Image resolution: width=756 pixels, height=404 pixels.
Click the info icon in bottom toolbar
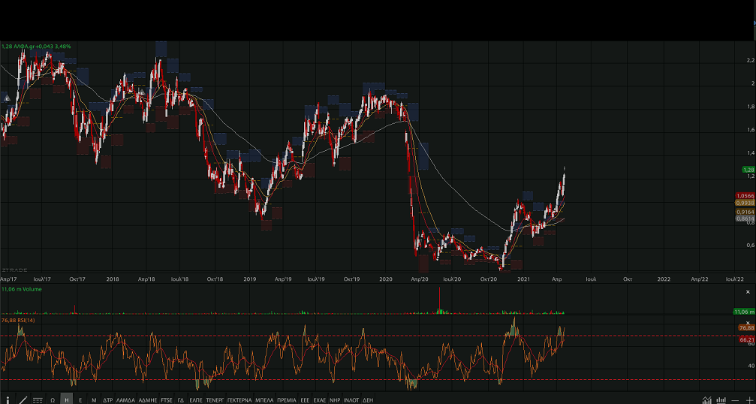coord(8,399)
